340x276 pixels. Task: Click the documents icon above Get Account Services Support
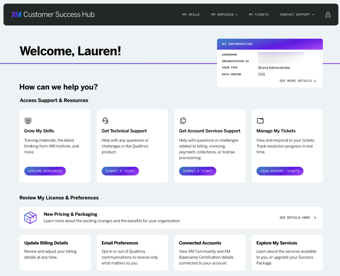click(182, 120)
